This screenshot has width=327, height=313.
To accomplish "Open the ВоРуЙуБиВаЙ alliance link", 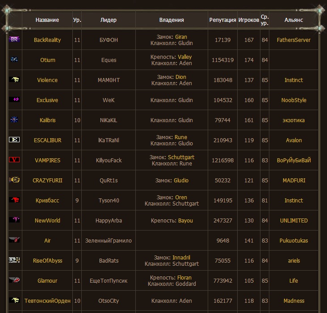I will [294, 161].
